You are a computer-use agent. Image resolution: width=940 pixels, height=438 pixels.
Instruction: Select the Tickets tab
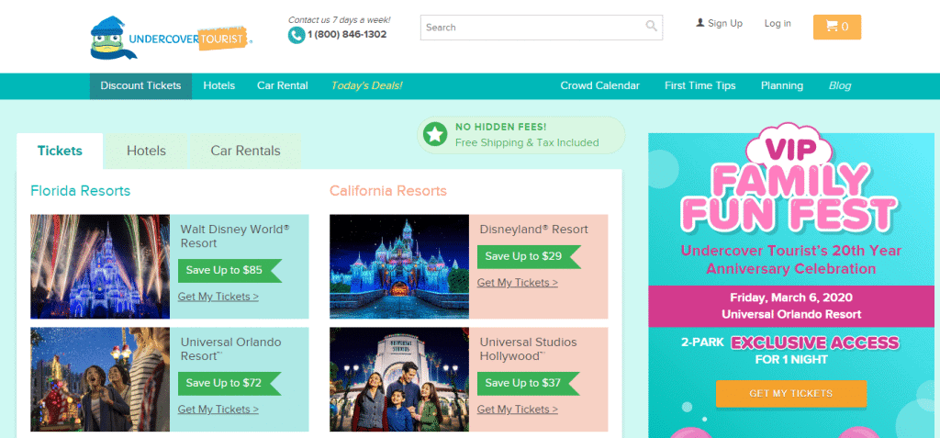[60, 151]
